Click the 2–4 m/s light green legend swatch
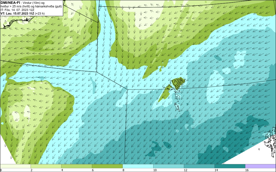Screen dimensions: 276x172 pos(46,166)
